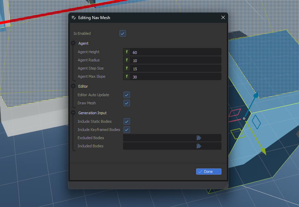This screenshot has width=299, height=207.
Task: Click the float icon beside Agent Height
Action: [127, 52]
